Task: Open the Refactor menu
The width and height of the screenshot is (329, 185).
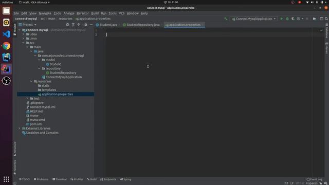Action: pyautogui.click(x=83, y=13)
